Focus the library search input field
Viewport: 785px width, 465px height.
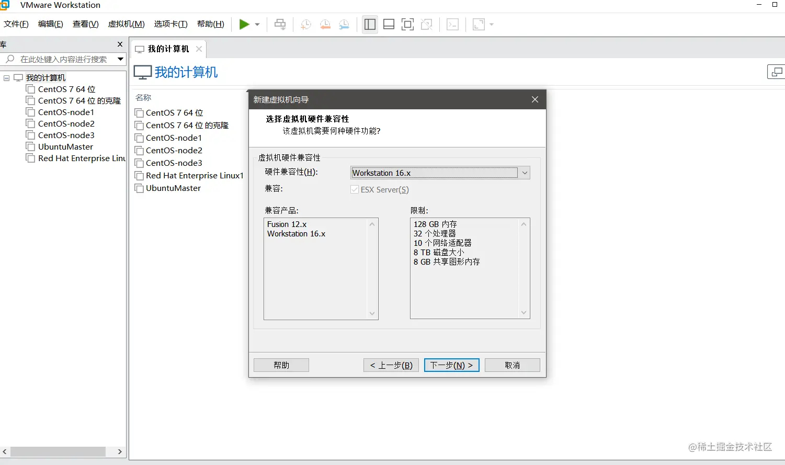tap(63, 59)
